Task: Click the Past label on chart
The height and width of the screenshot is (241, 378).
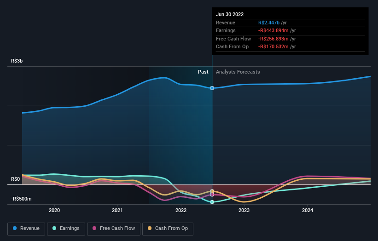Action: point(203,72)
